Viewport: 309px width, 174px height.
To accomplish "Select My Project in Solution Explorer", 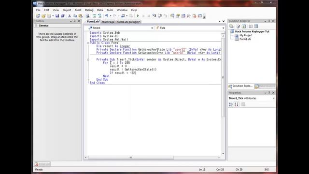I will click(246, 35).
